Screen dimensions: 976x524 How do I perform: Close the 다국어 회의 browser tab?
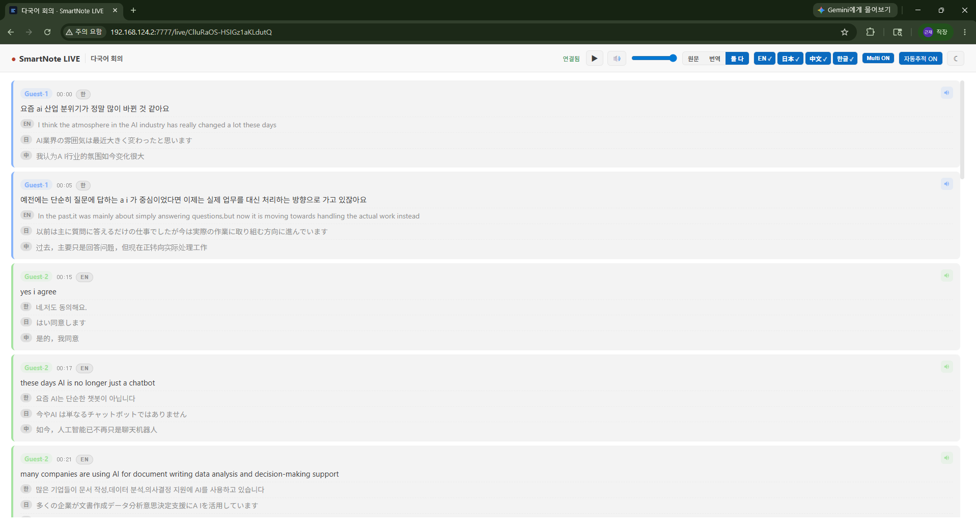click(115, 10)
